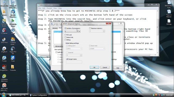The image size is (174, 97).
Task: Click the Maximum memory spinner arrows
Action: (104, 31)
